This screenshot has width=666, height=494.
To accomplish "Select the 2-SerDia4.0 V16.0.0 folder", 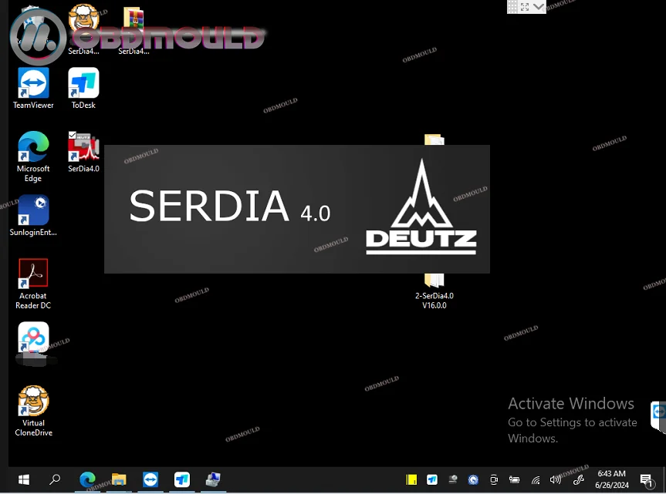I will coord(434,291).
